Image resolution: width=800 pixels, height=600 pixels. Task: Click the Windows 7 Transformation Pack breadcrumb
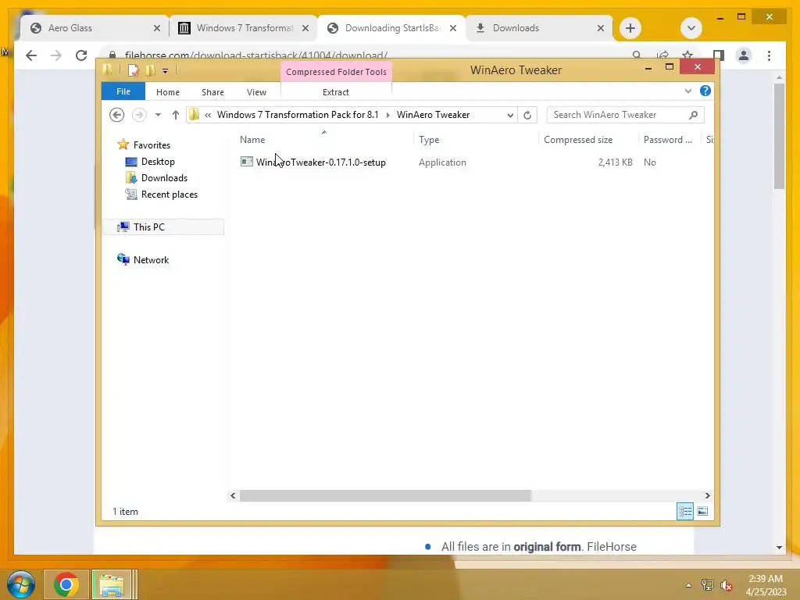(298, 115)
